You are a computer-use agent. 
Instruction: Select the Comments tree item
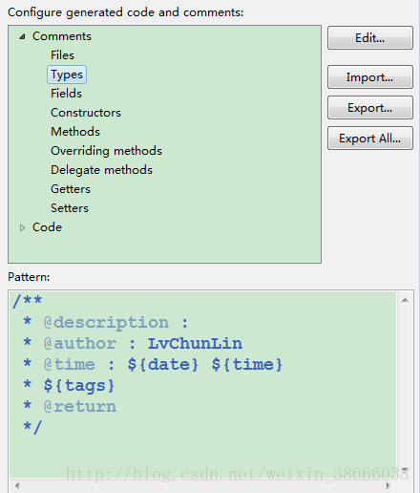tap(62, 36)
